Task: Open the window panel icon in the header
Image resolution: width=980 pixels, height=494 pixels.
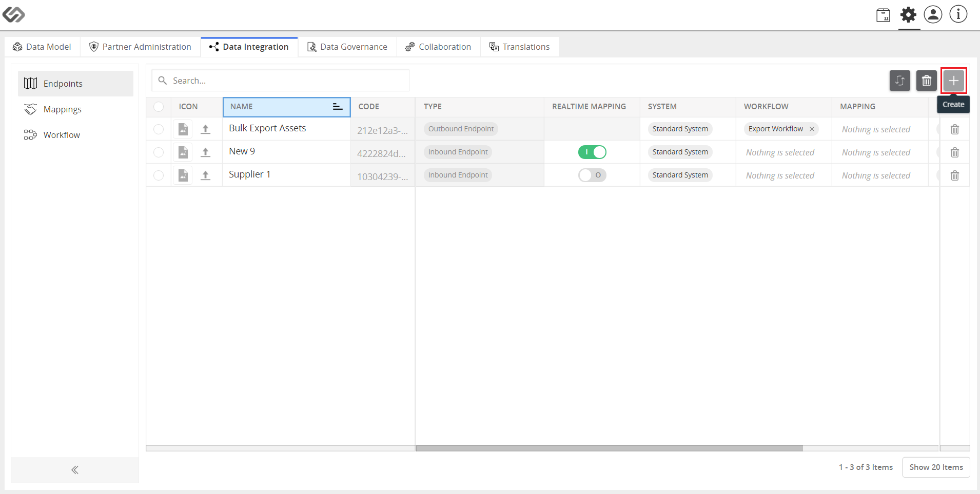Action: point(883,15)
